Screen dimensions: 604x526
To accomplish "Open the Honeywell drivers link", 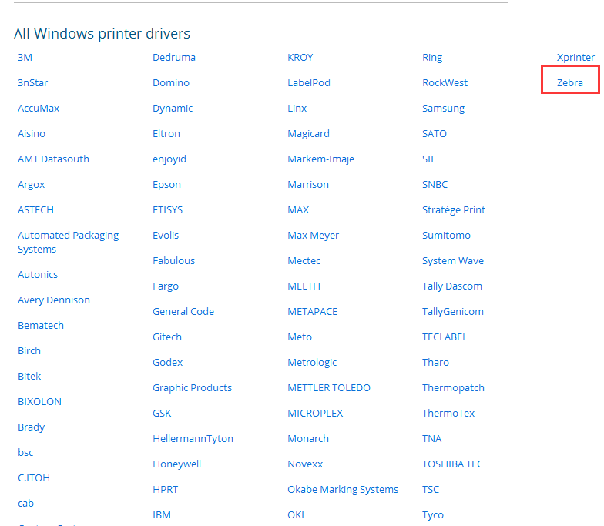I will [x=178, y=464].
